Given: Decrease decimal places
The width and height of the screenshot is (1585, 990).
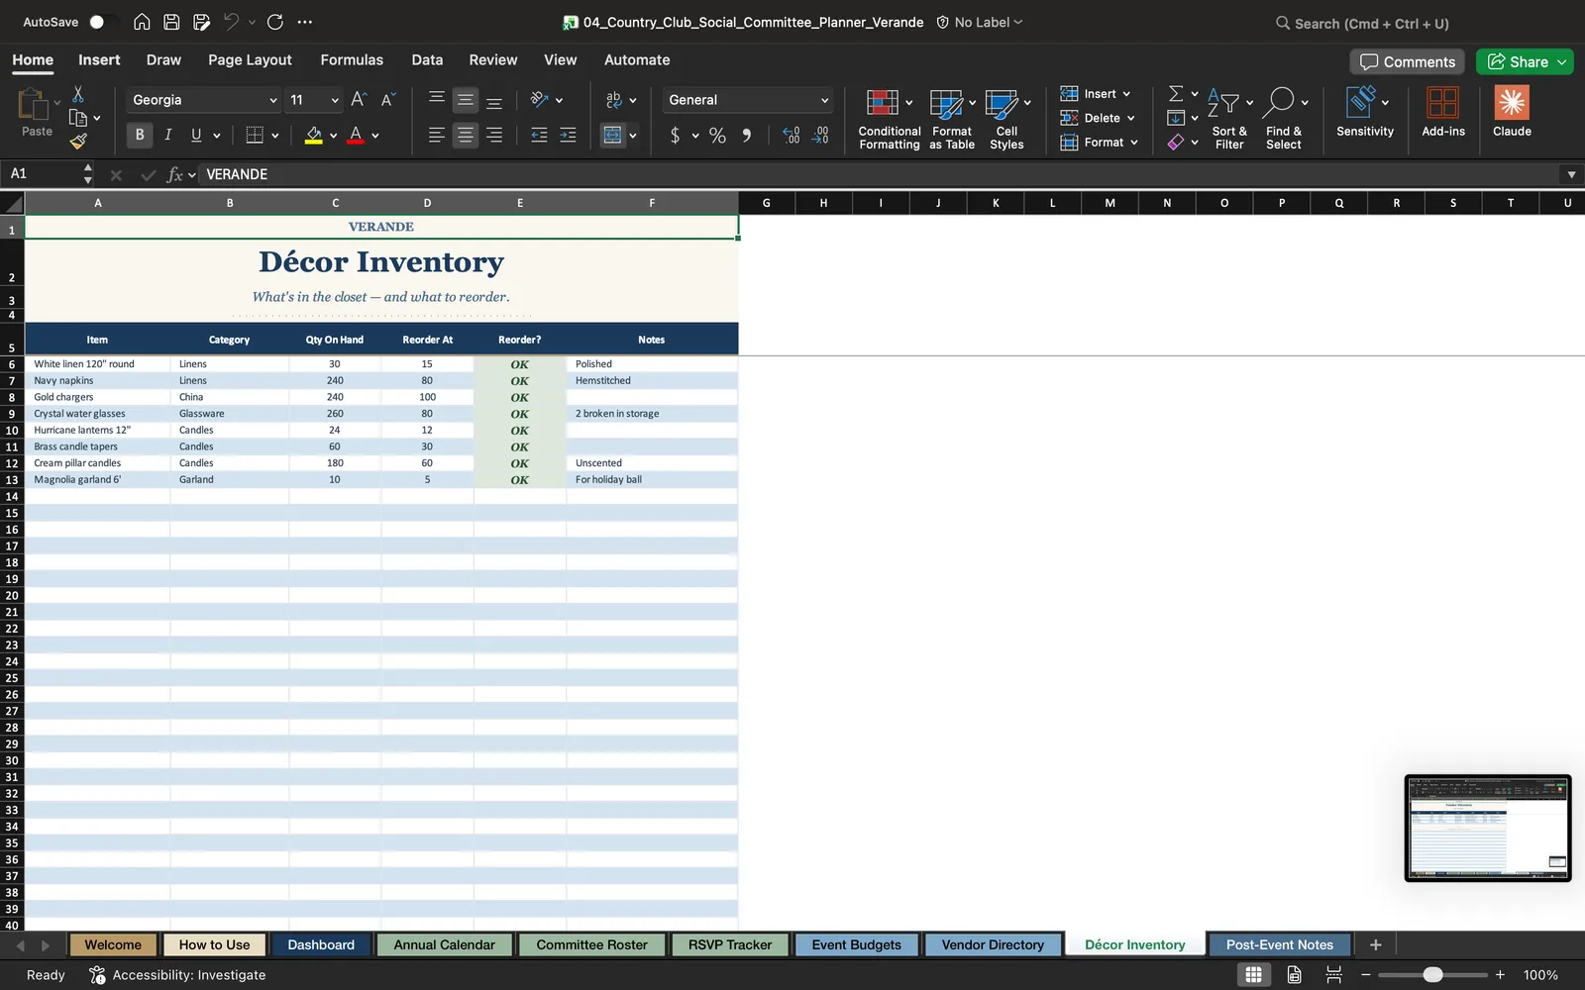Looking at the screenshot, I should coord(820,136).
